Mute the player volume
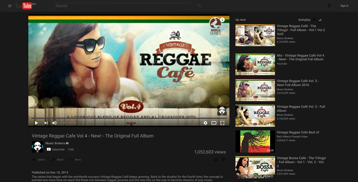This screenshot has height=182, width=358. pos(54,123)
